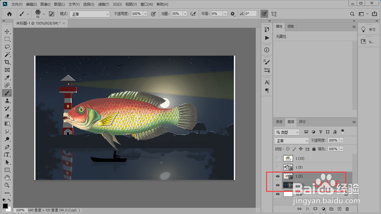Open Layers panel 正常 blend mode dropdown
Screen dimensions: 381x214
[x=292, y=141]
